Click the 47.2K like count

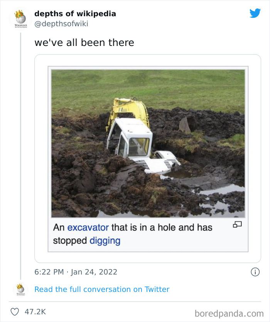(35, 312)
